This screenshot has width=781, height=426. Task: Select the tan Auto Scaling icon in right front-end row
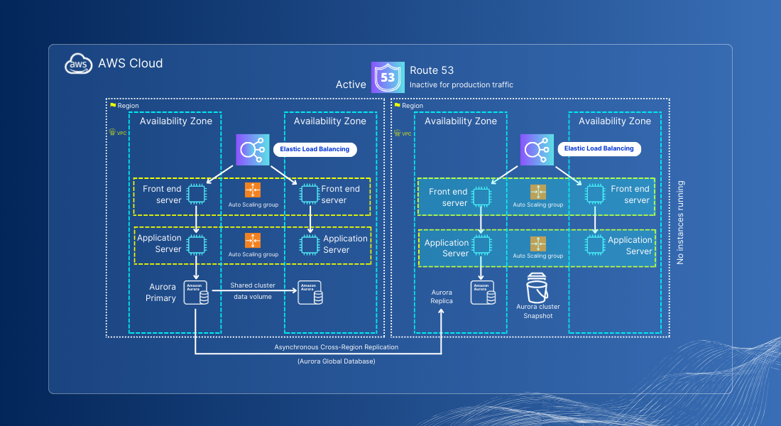[538, 192]
